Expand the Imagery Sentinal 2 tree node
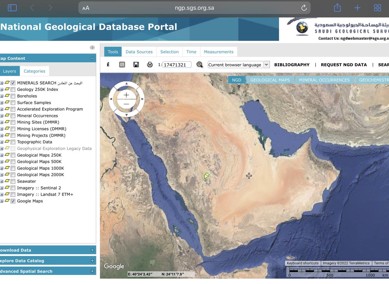The height and width of the screenshot is (284, 389). (x=2, y=188)
